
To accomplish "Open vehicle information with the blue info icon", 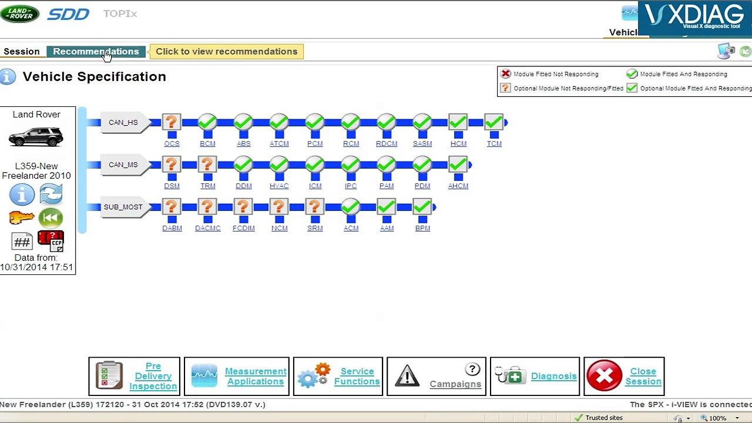I will pos(22,194).
